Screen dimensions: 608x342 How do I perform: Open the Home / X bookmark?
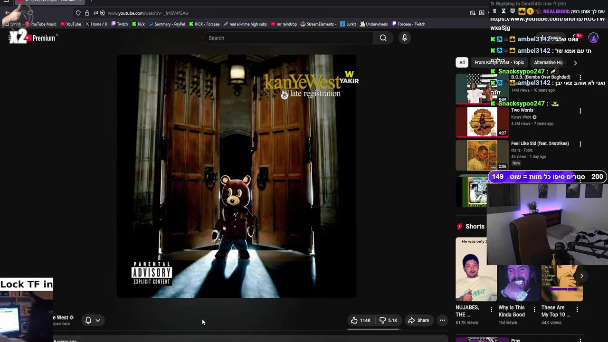tap(96, 24)
